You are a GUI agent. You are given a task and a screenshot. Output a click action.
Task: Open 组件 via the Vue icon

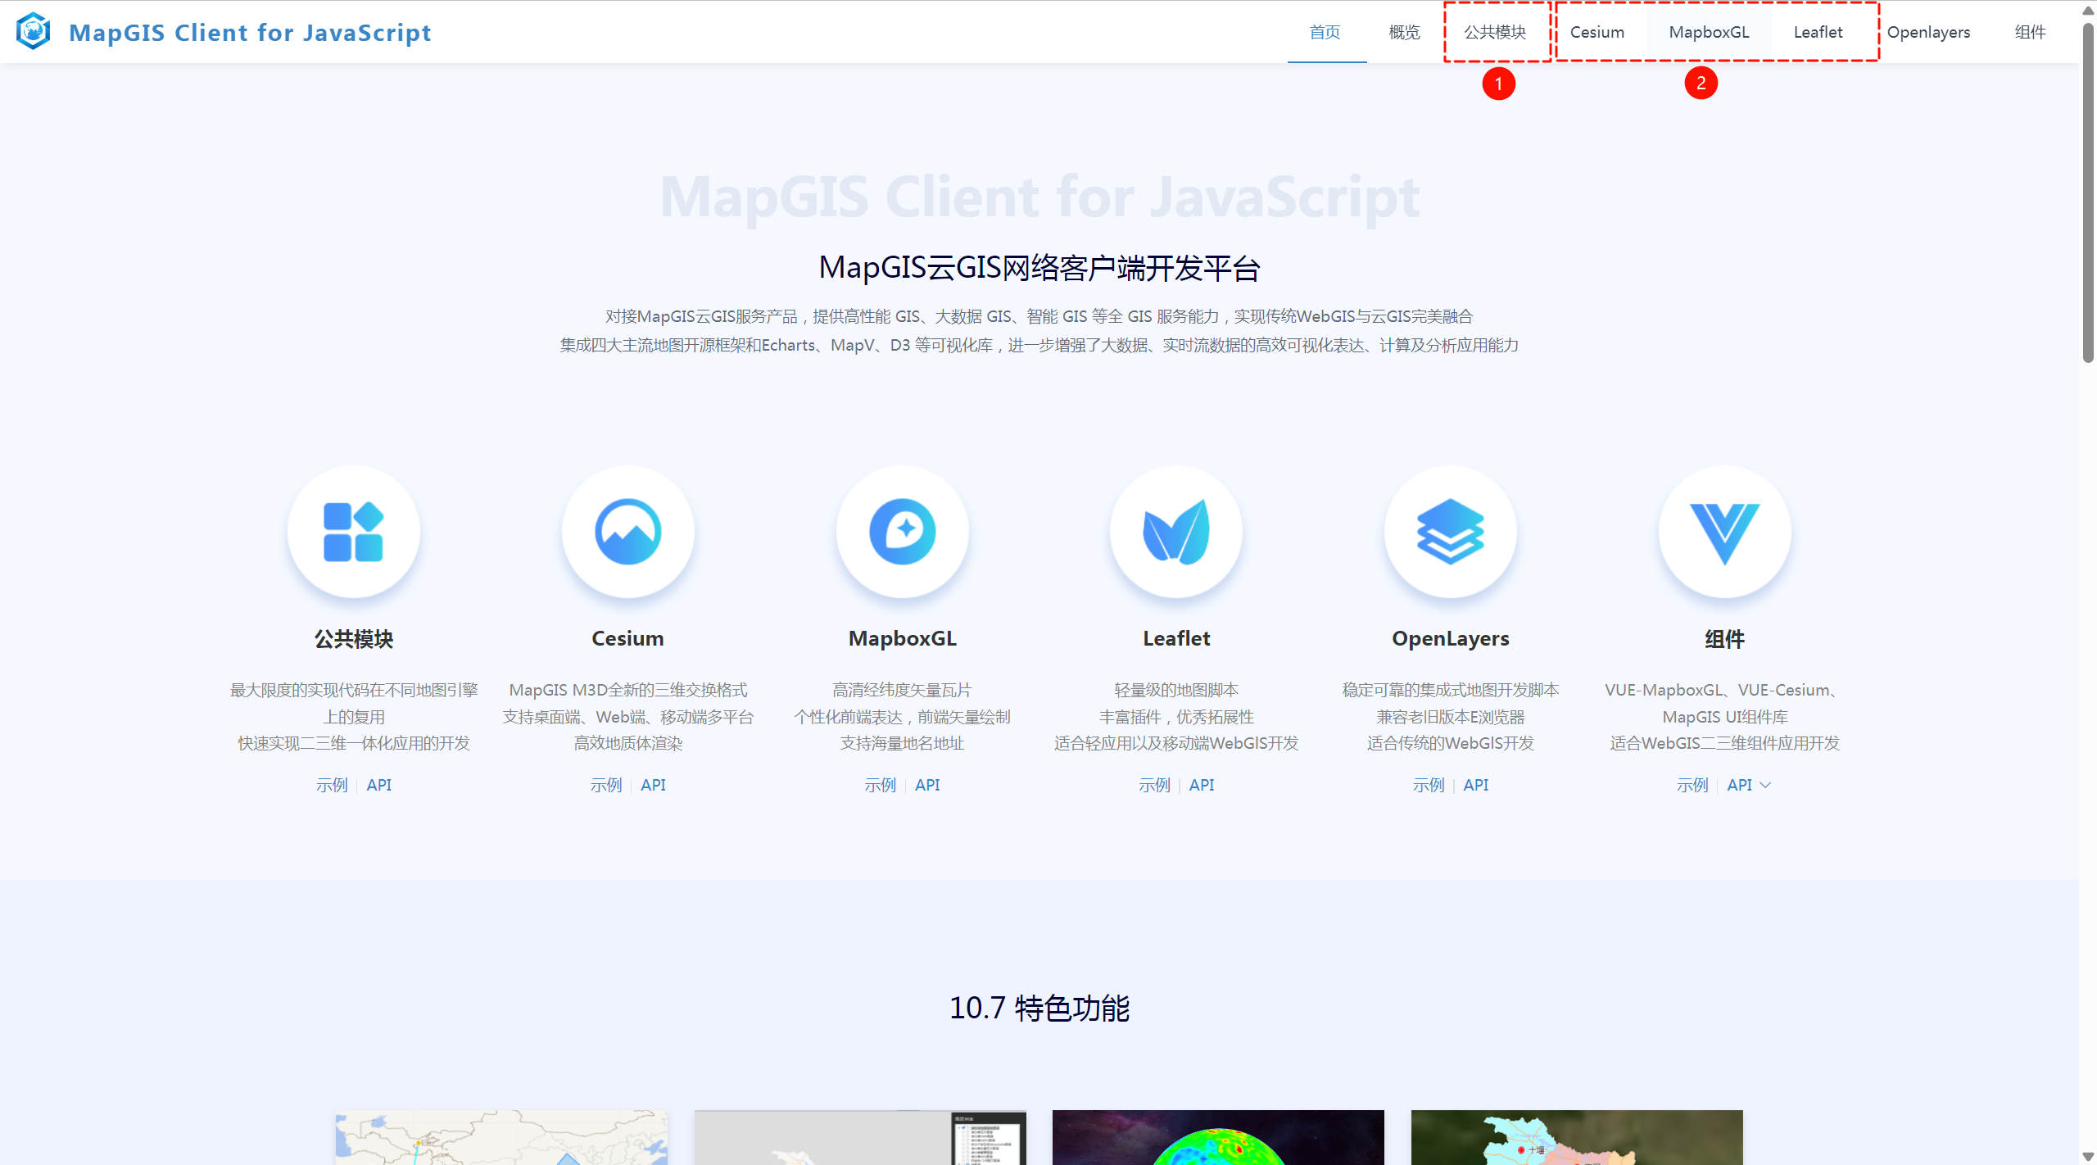[x=1724, y=531]
